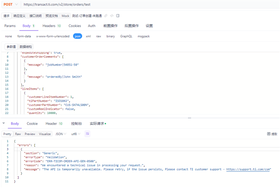Select the Pretty response view

tap(7, 134)
